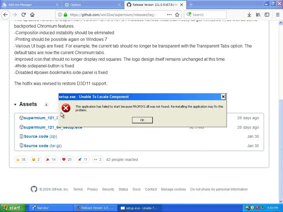The height and width of the screenshot is (212, 283).
Task: Click the Jan 30 date for Source code (zip)
Action: click(253, 136)
